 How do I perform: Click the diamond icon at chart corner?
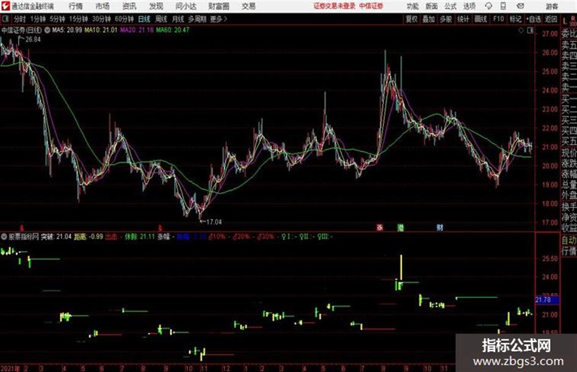point(521,31)
